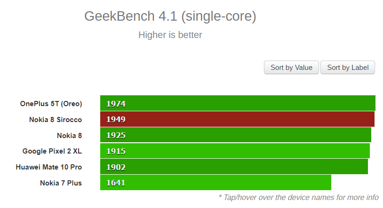Click the 1641 score value
The height and width of the screenshot is (208, 383).
[116, 183]
